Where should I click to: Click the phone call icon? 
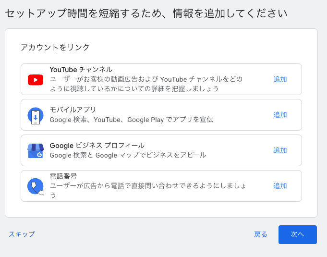pyautogui.click(x=36, y=186)
